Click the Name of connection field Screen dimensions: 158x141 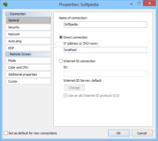(x=105, y=24)
